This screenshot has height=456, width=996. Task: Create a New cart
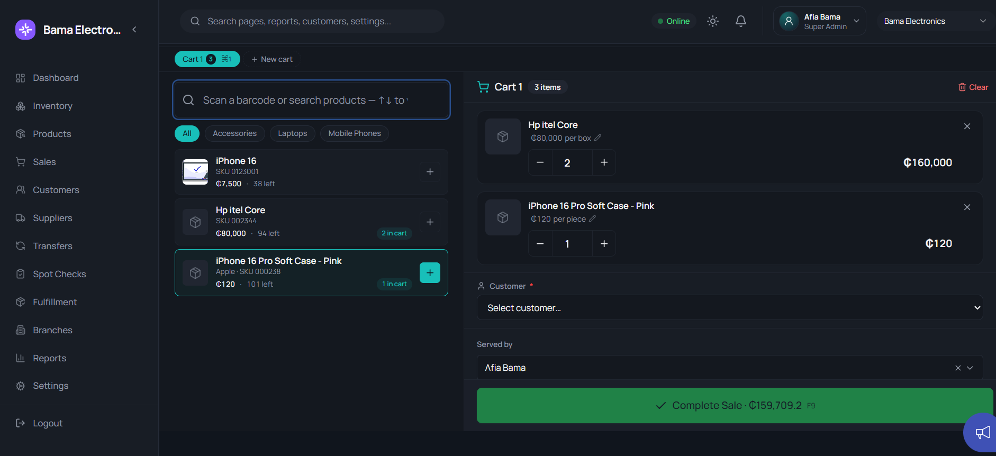pos(272,59)
